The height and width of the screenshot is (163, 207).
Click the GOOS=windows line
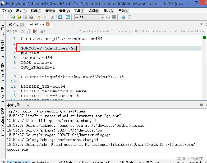pyautogui.click(x=36, y=63)
